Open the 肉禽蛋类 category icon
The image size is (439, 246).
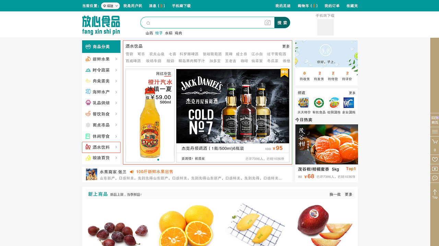coord(88,81)
